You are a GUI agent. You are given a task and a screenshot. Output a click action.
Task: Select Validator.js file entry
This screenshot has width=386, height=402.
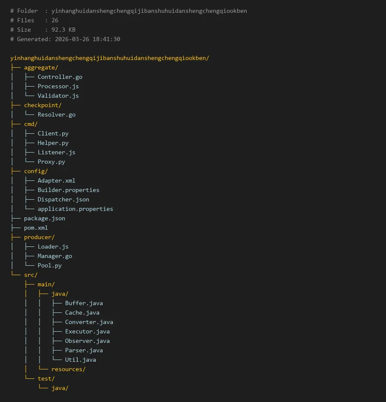(x=58, y=96)
